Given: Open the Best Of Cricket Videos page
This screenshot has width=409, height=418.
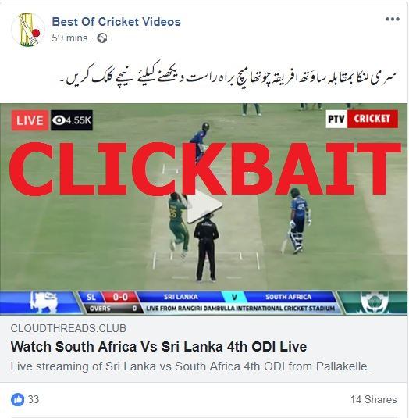Looking at the screenshot, I should pos(116,22).
